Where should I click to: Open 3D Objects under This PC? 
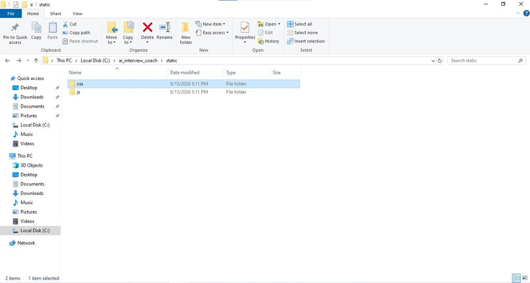pyautogui.click(x=32, y=165)
